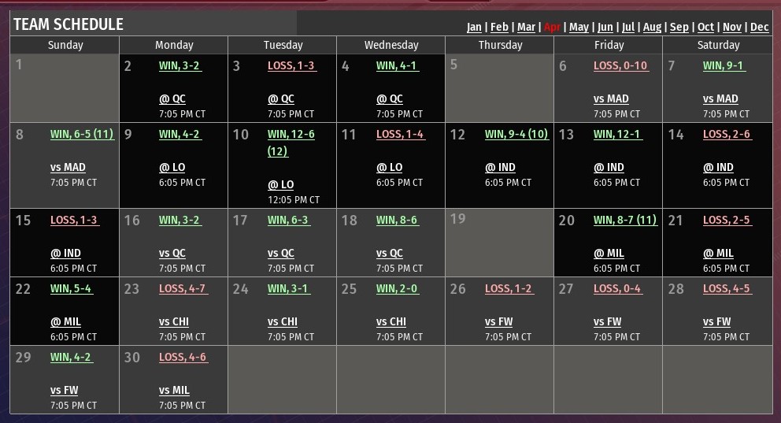Open opponent vs FW on April 29

click(65, 390)
